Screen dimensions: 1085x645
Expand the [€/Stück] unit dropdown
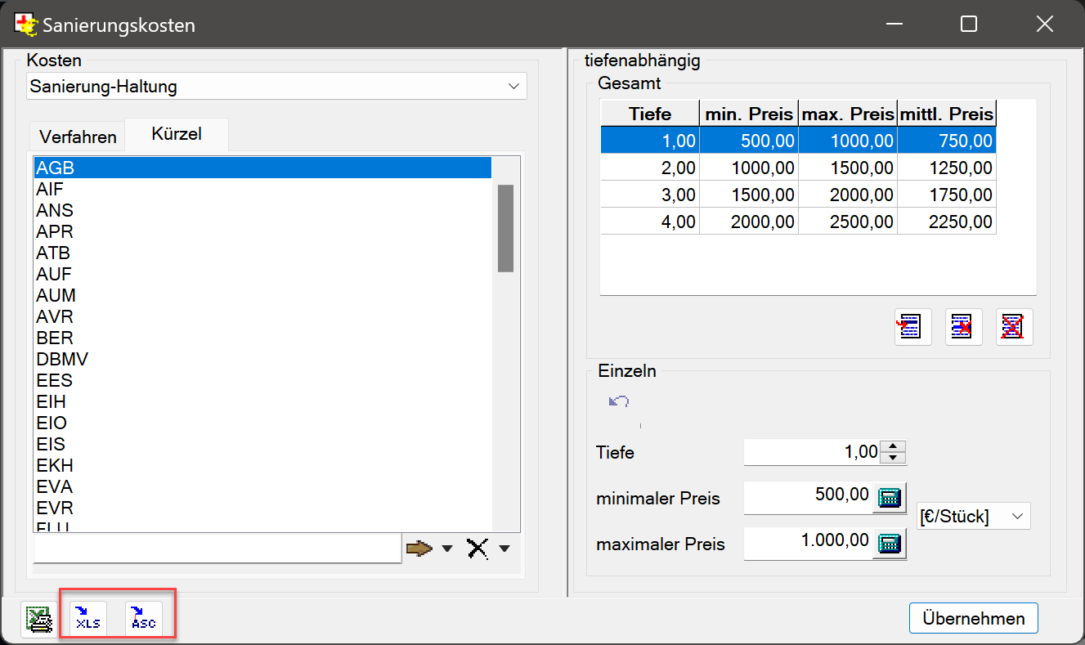coord(1017,517)
